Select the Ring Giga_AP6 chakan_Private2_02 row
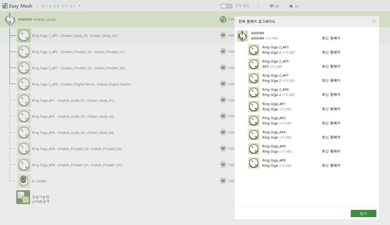Image resolution: width=390 pixels, height=225 pixels. pos(117,149)
